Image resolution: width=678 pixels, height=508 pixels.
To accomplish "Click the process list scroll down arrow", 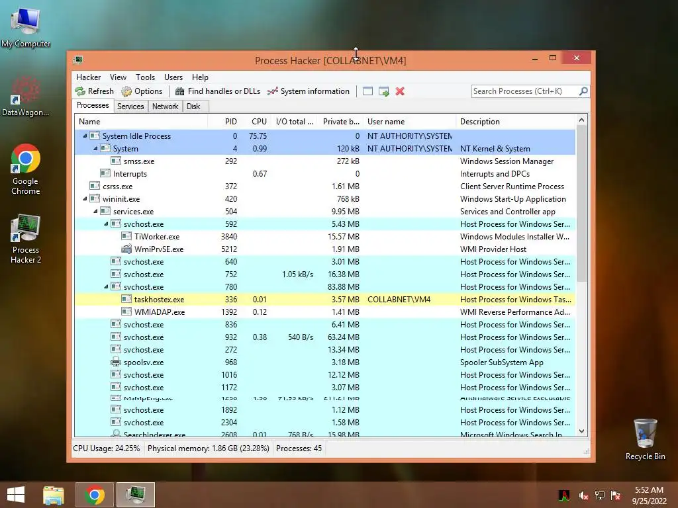I will tap(581, 431).
